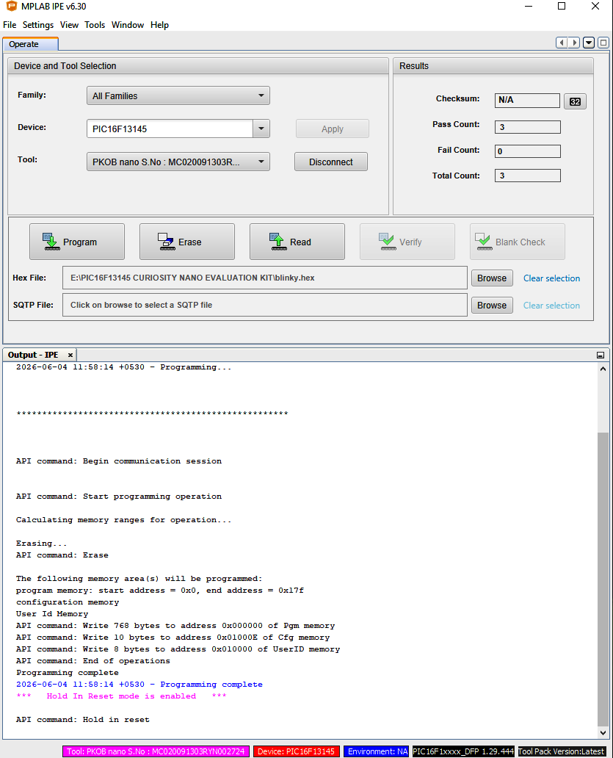This screenshot has width=613, height=758.
Task: Click the Blank Check button
Action: pyautogui.click(x=518, y=242)
